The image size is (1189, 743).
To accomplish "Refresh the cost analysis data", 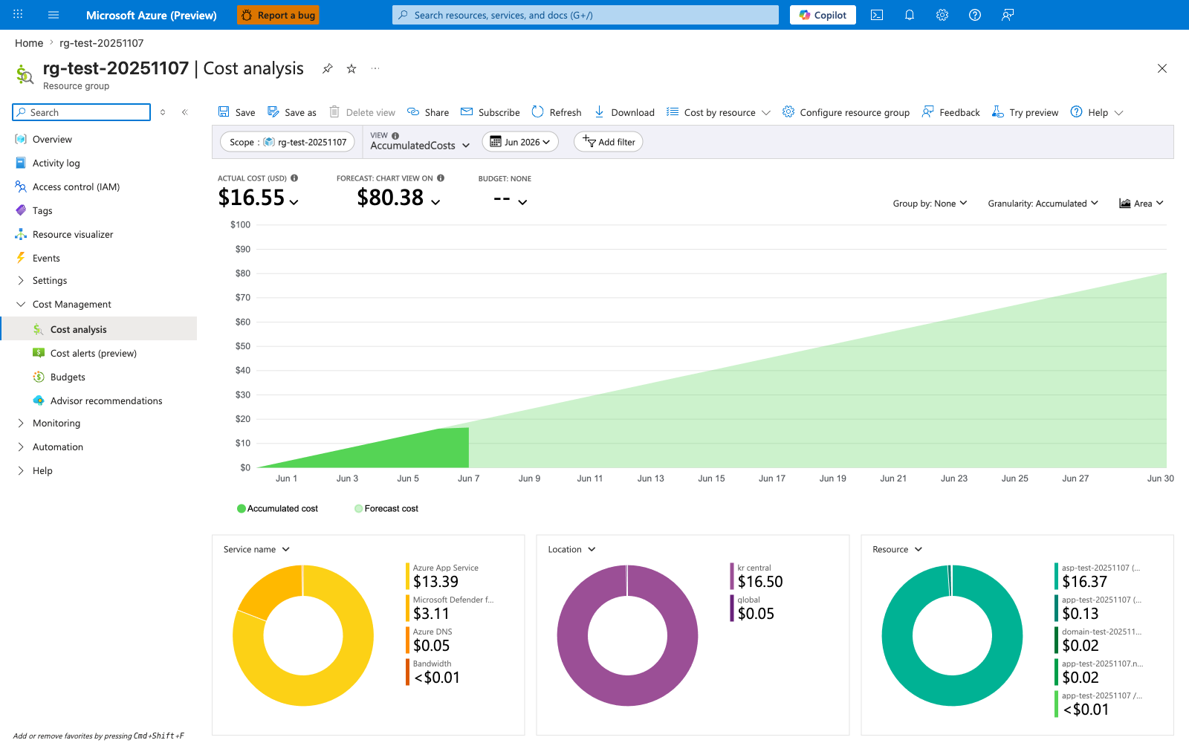I will coord(557,112).
